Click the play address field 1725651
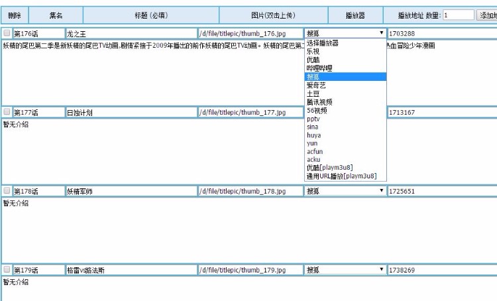The width and height of the screenshot is (497, 301). 443,191
